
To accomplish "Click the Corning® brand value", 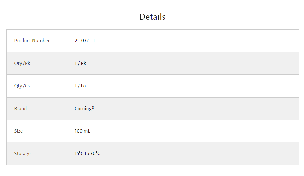I will coord(84,109).
